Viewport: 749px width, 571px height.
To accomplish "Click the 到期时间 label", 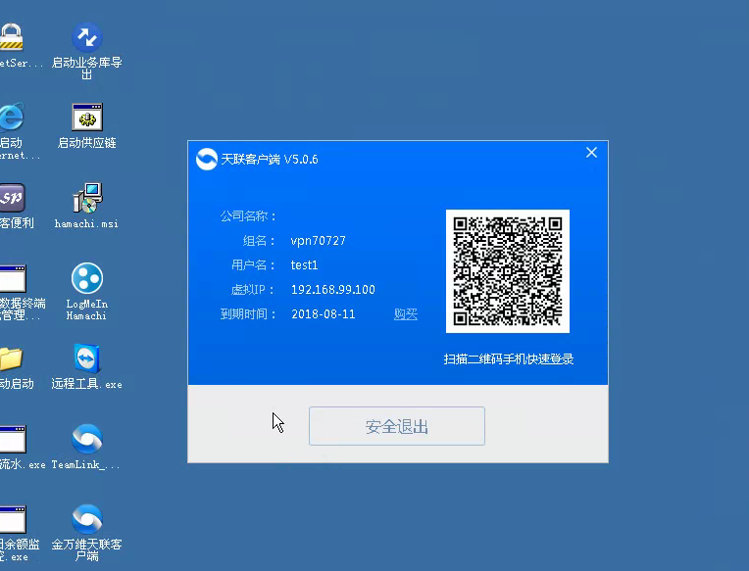I will pos(248,313).
